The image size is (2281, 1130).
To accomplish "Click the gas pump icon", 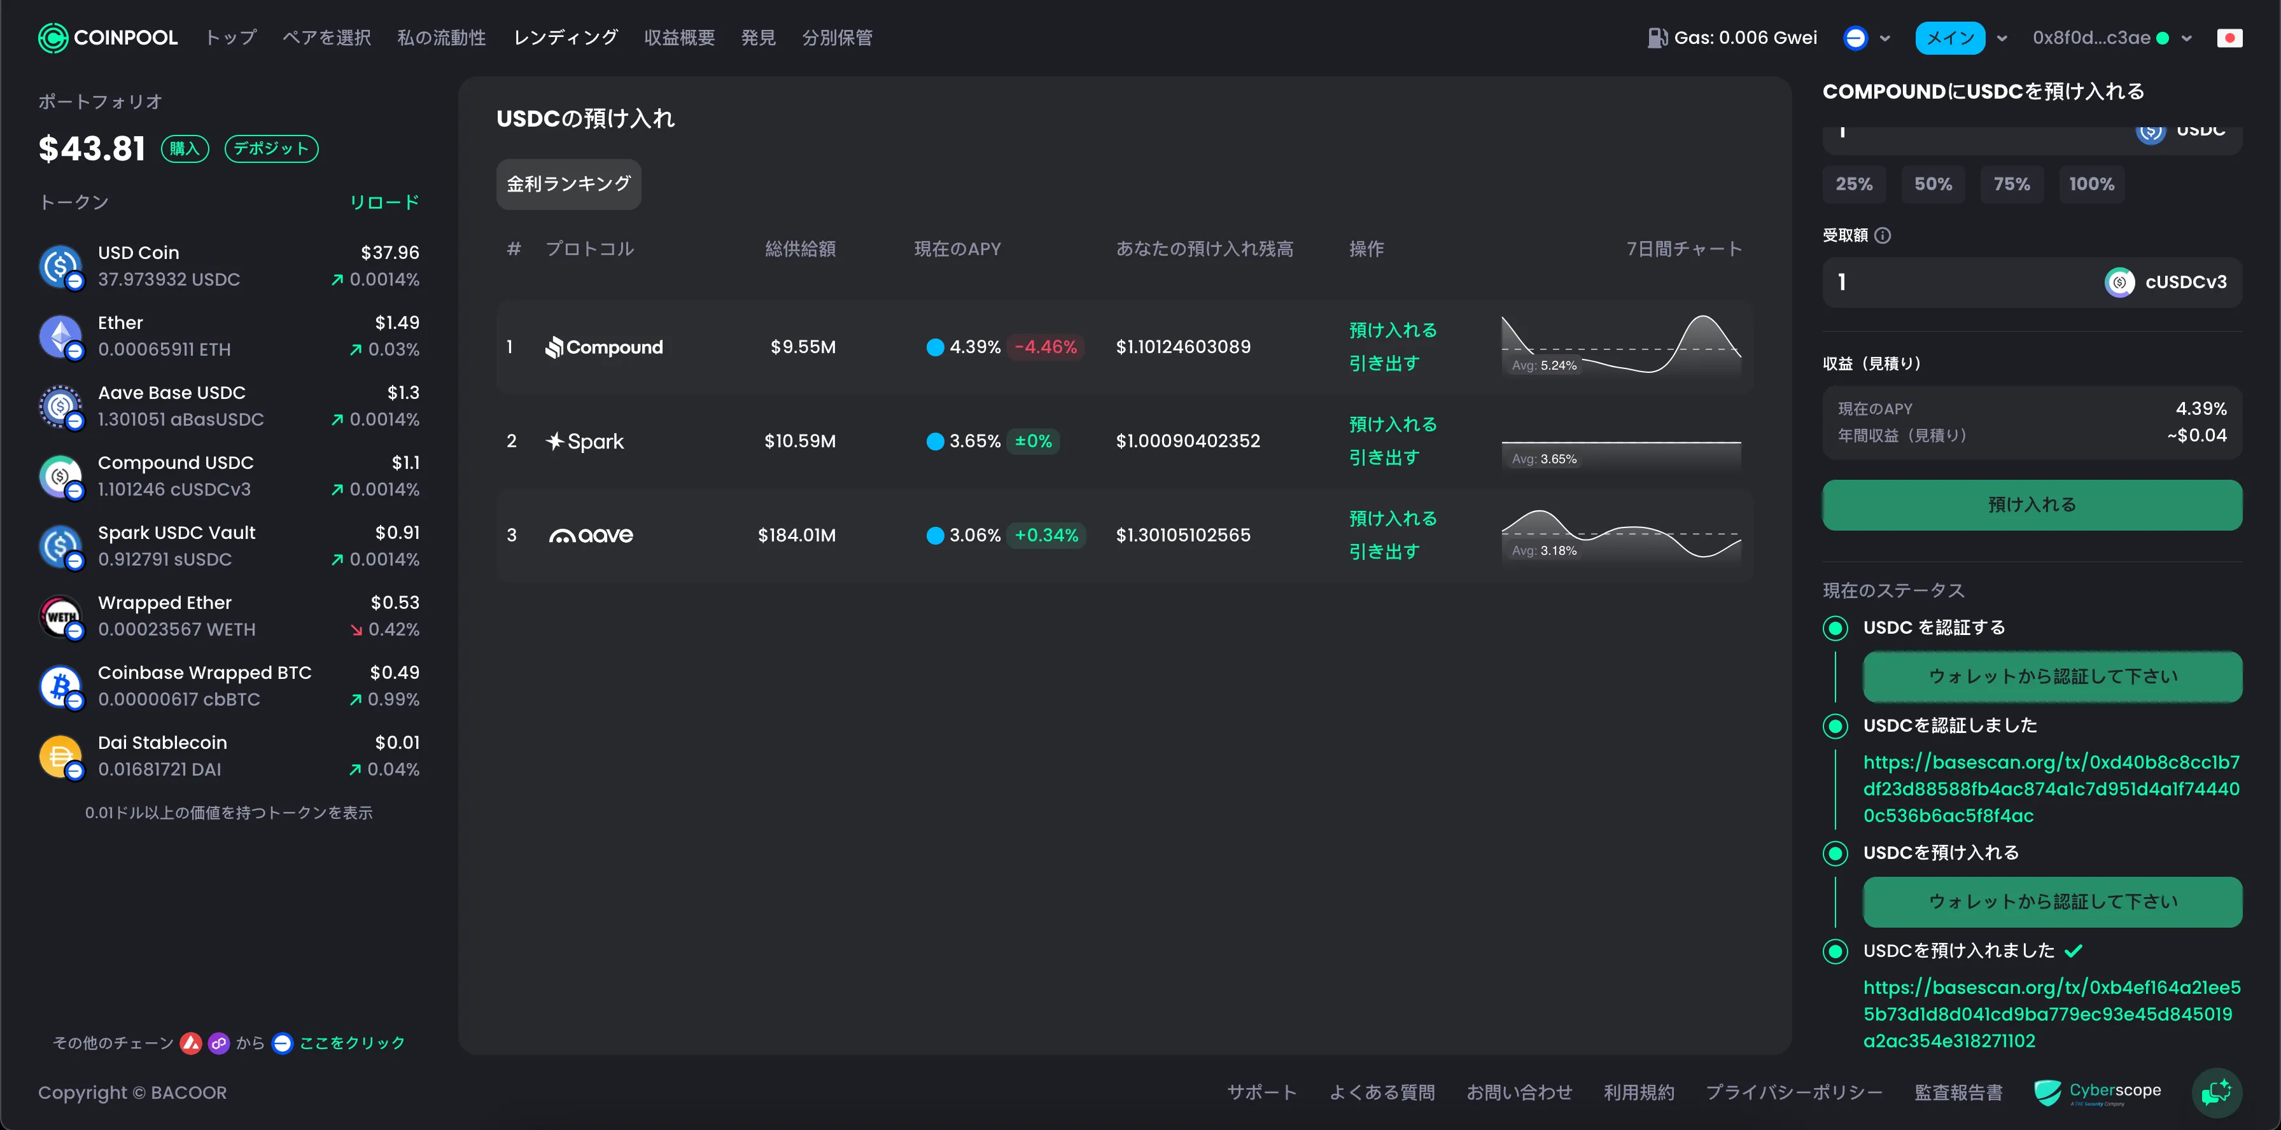I will click(x=1657, y=38).
